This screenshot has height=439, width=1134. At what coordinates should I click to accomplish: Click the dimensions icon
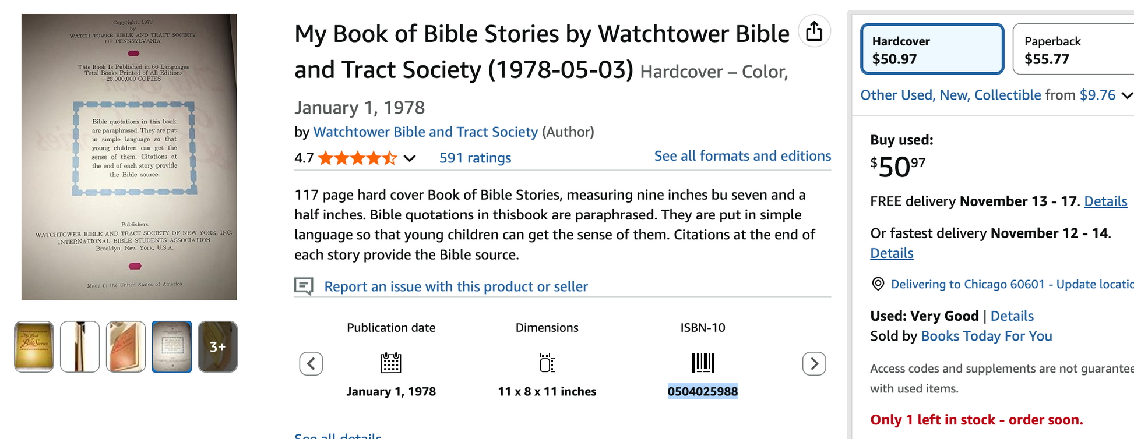pos(547,363)
